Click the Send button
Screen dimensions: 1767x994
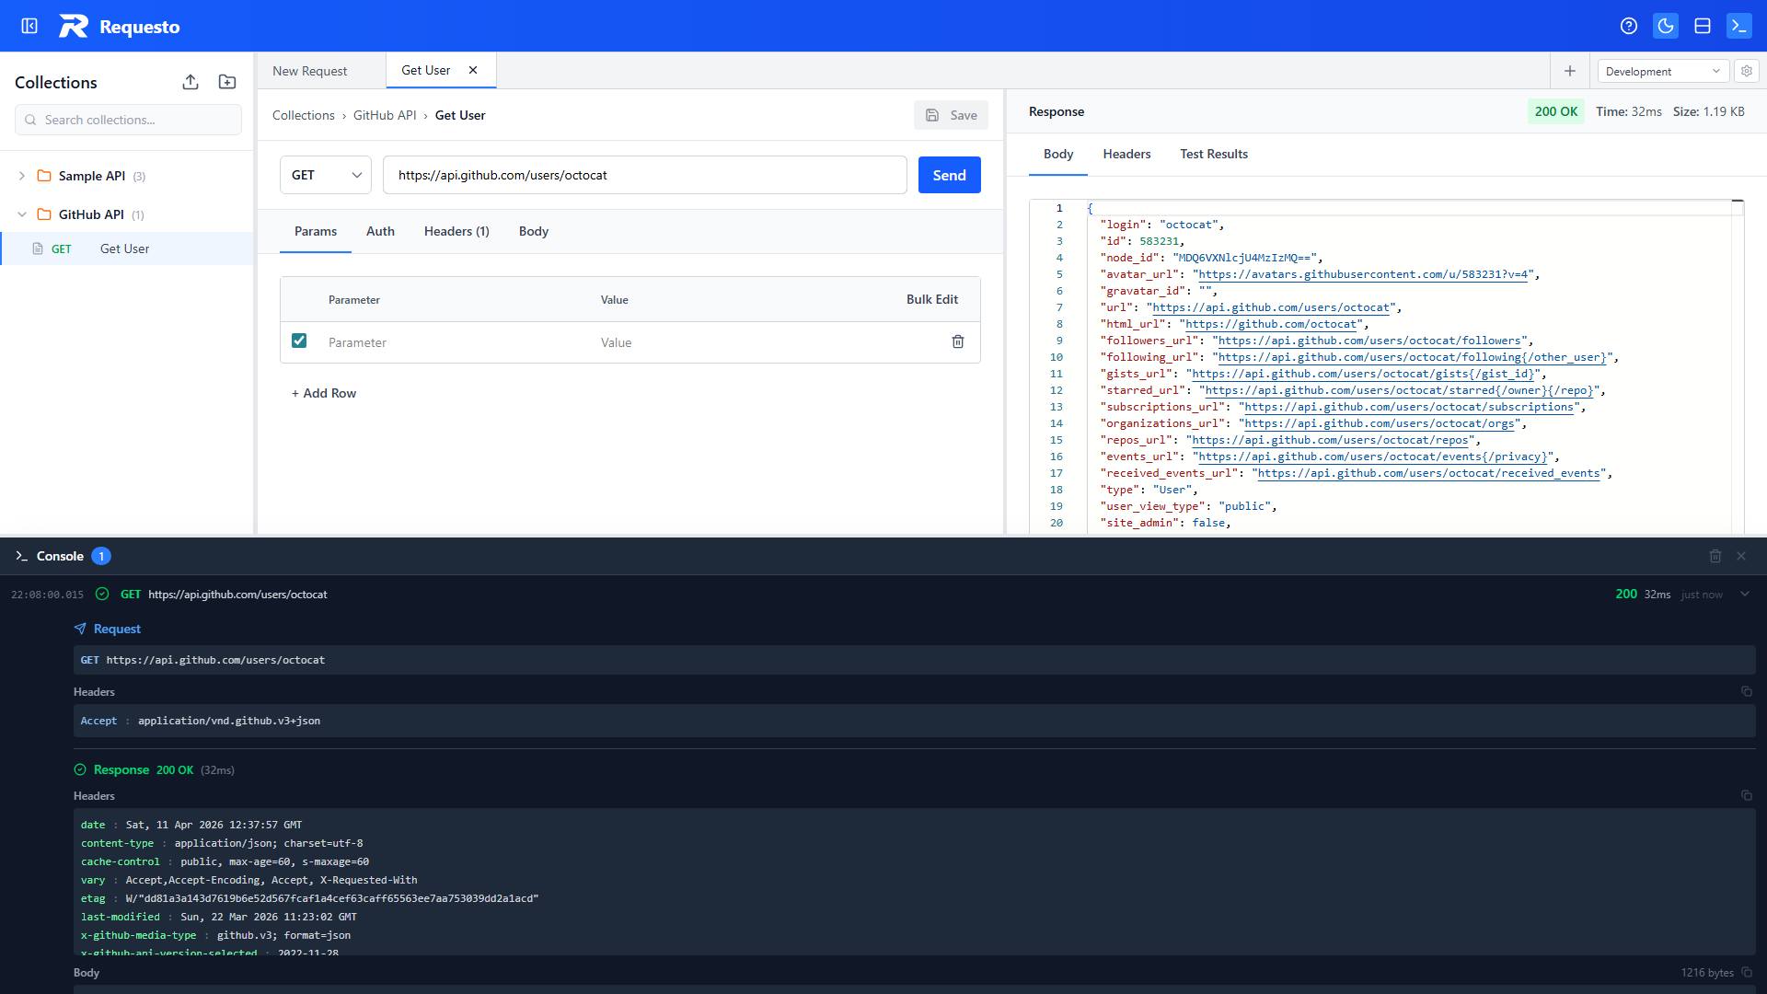coord(949,175)
